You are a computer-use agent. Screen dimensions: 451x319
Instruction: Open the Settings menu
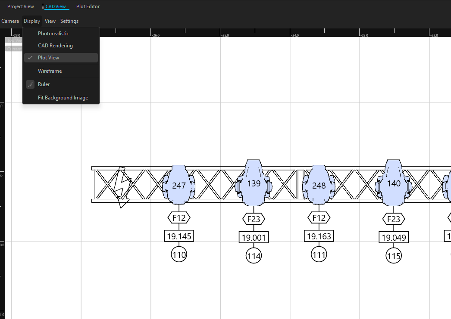coord(69,21)
